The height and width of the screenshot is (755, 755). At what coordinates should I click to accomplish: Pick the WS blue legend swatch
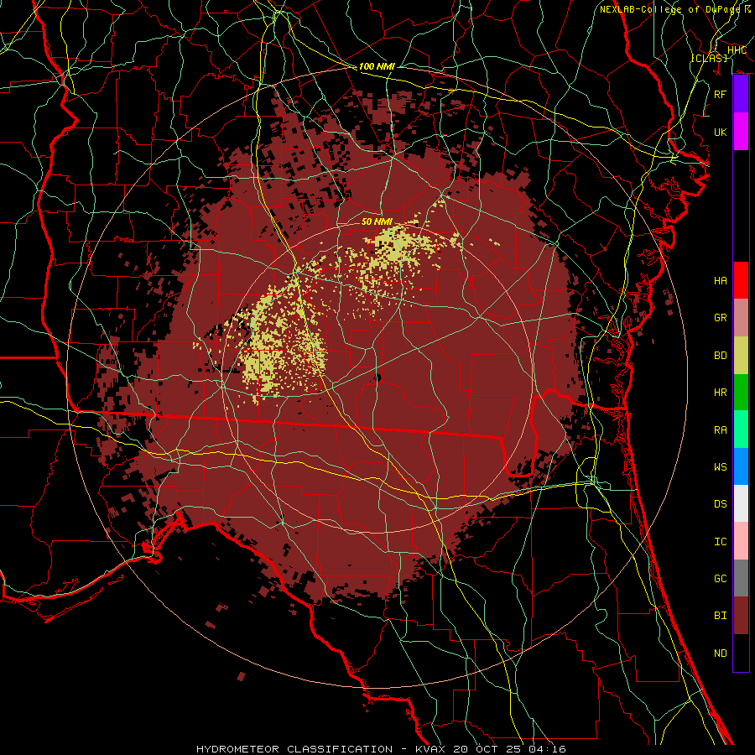[741, 466]
